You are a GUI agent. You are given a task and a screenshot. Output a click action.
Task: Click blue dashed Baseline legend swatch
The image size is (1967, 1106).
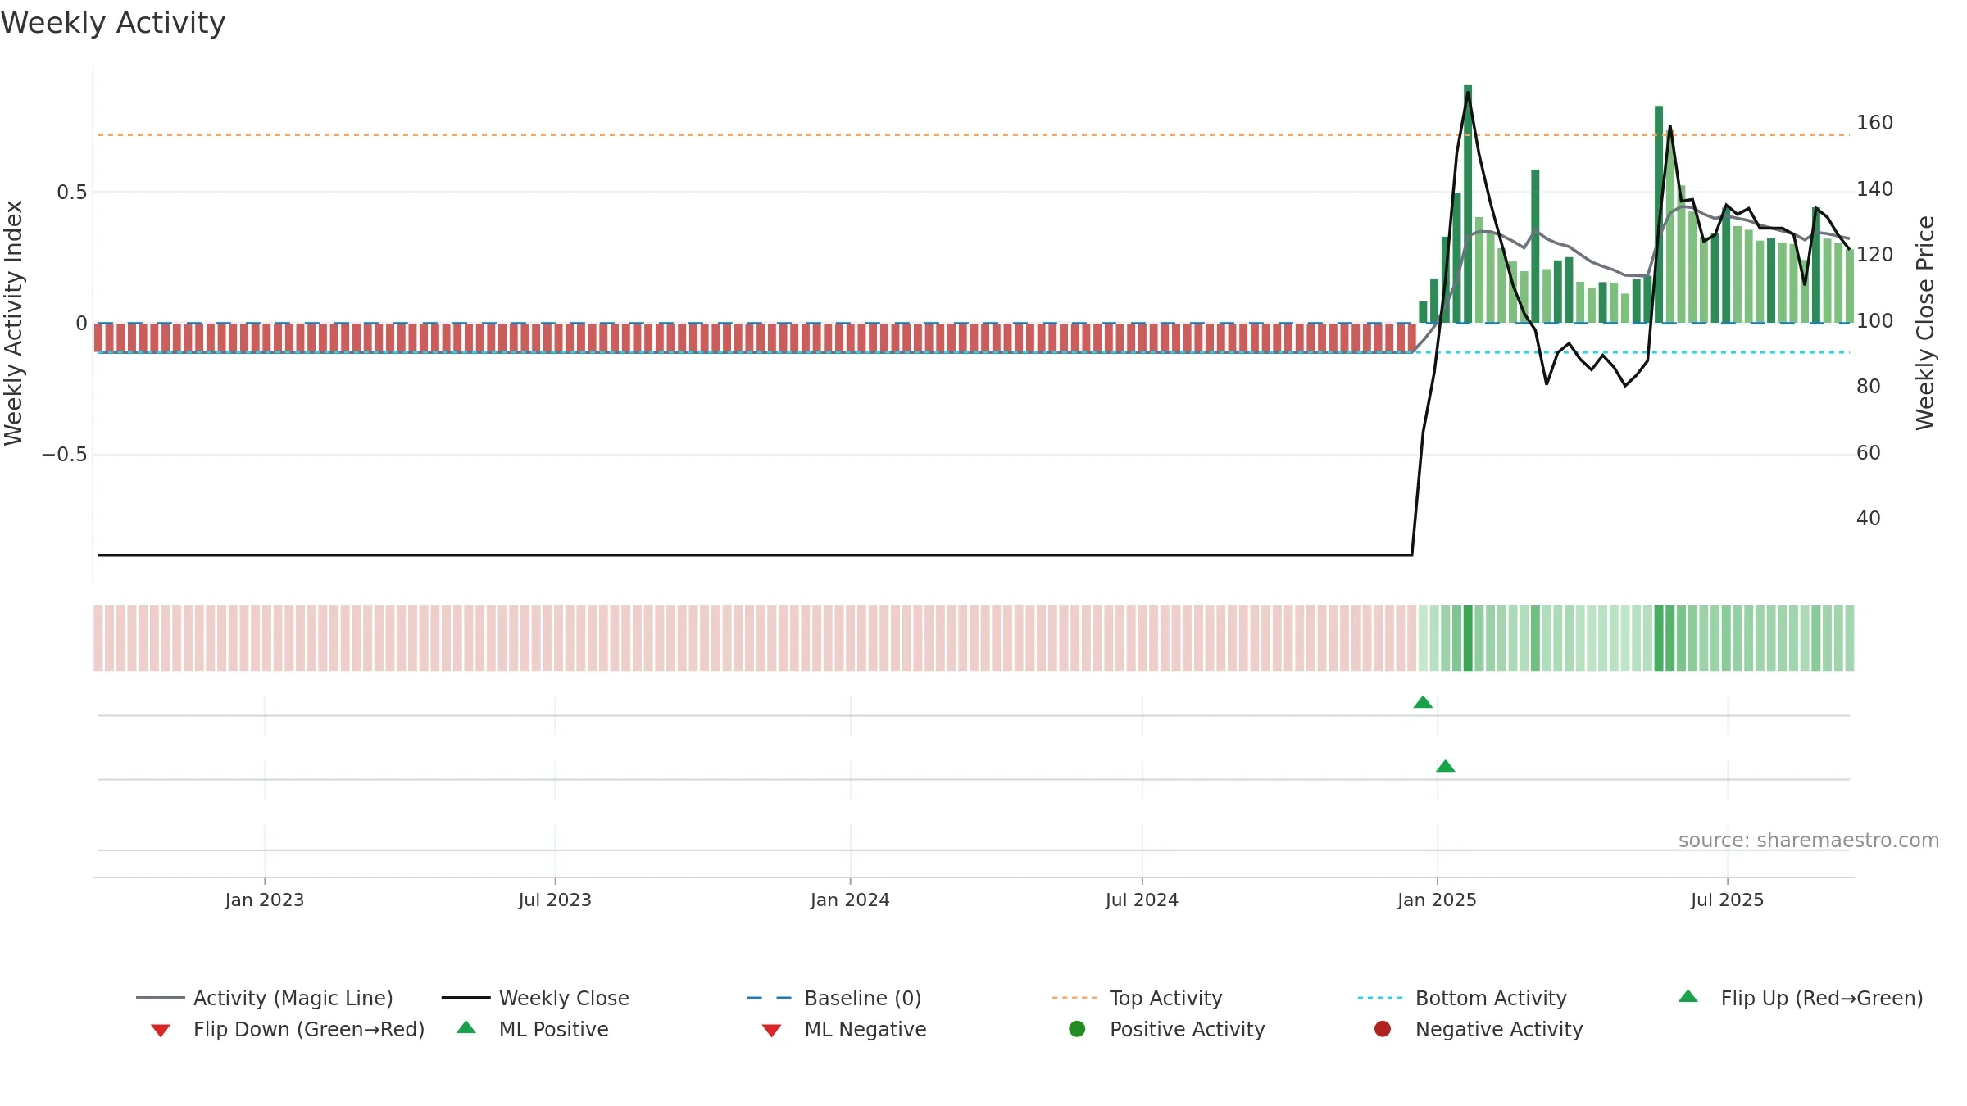[x=770, y=998]
